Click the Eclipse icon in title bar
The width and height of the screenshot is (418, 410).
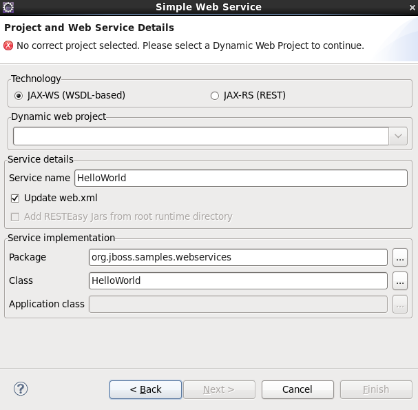[x=8, y=7]
